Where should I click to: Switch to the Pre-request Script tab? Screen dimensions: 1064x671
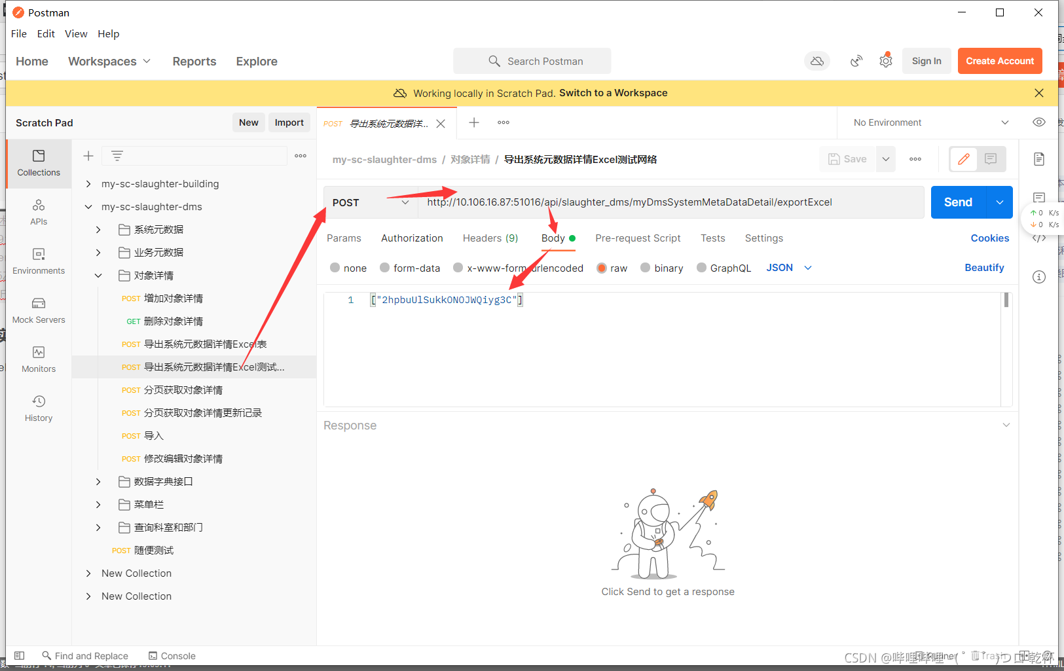pyautogui.click(x=638, y=238)
